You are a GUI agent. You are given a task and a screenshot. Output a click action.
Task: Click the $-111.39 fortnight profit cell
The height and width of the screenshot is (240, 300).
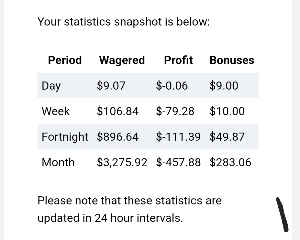178,137
